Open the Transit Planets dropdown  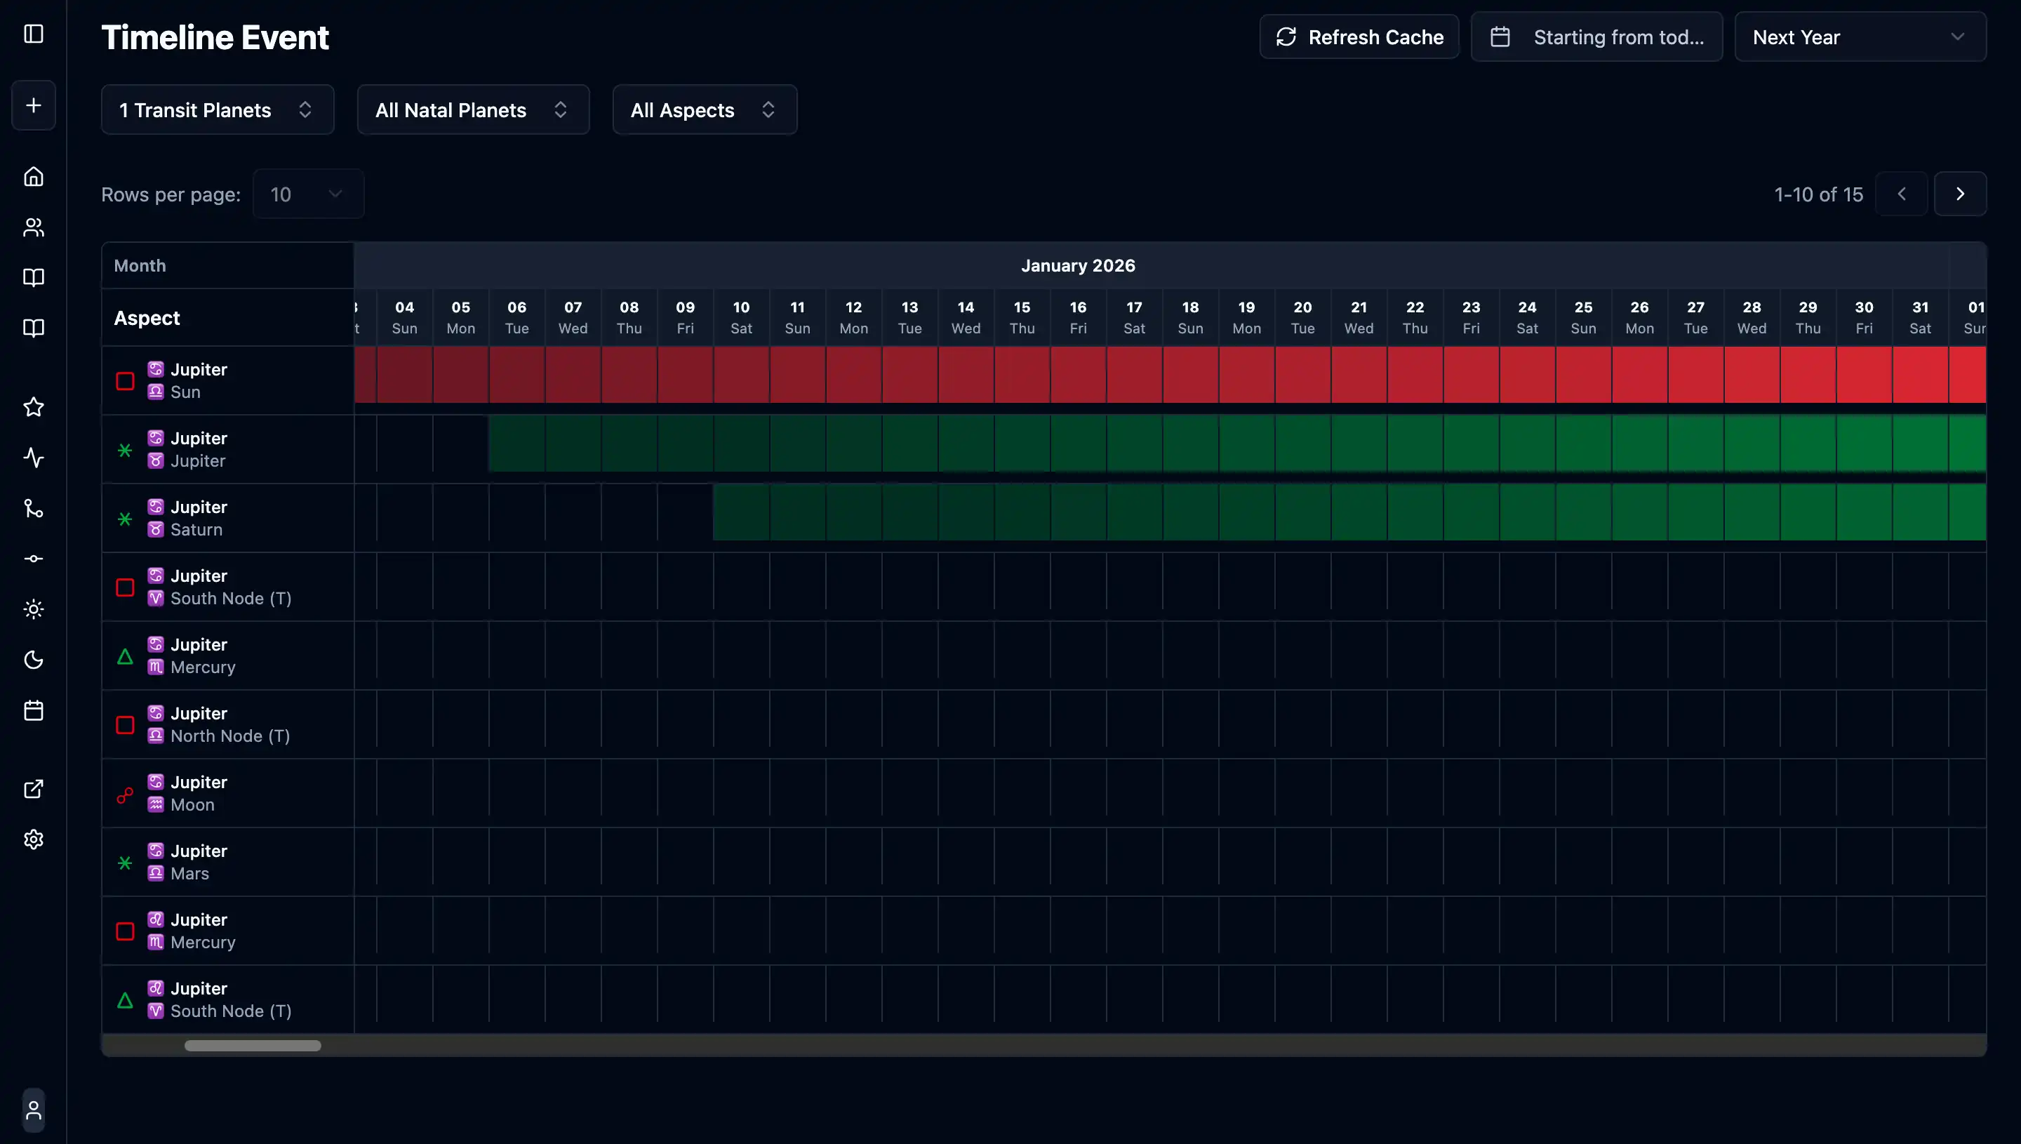(x=218, y=109)
